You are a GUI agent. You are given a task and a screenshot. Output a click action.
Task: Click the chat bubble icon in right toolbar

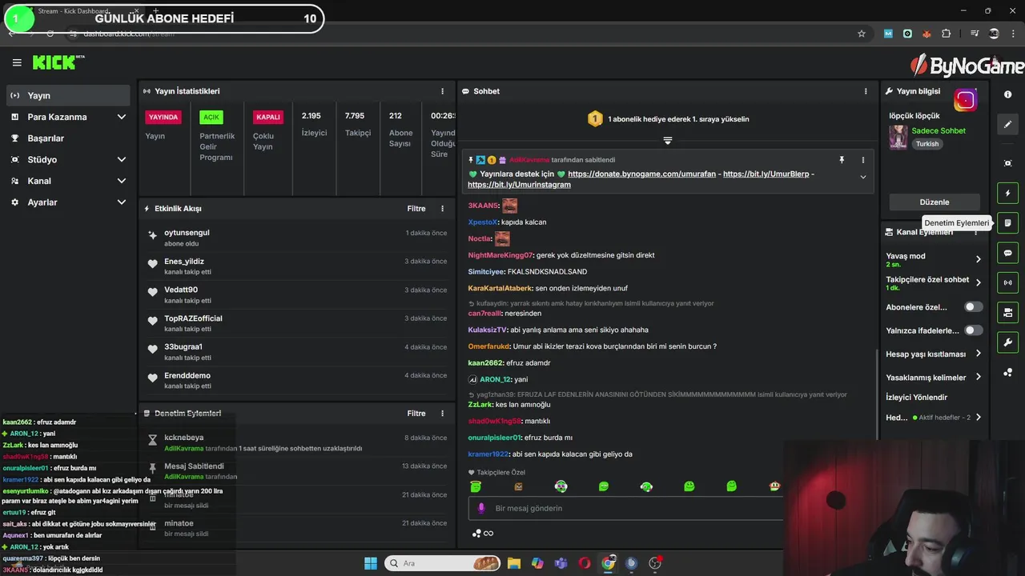click(1007, 253)
